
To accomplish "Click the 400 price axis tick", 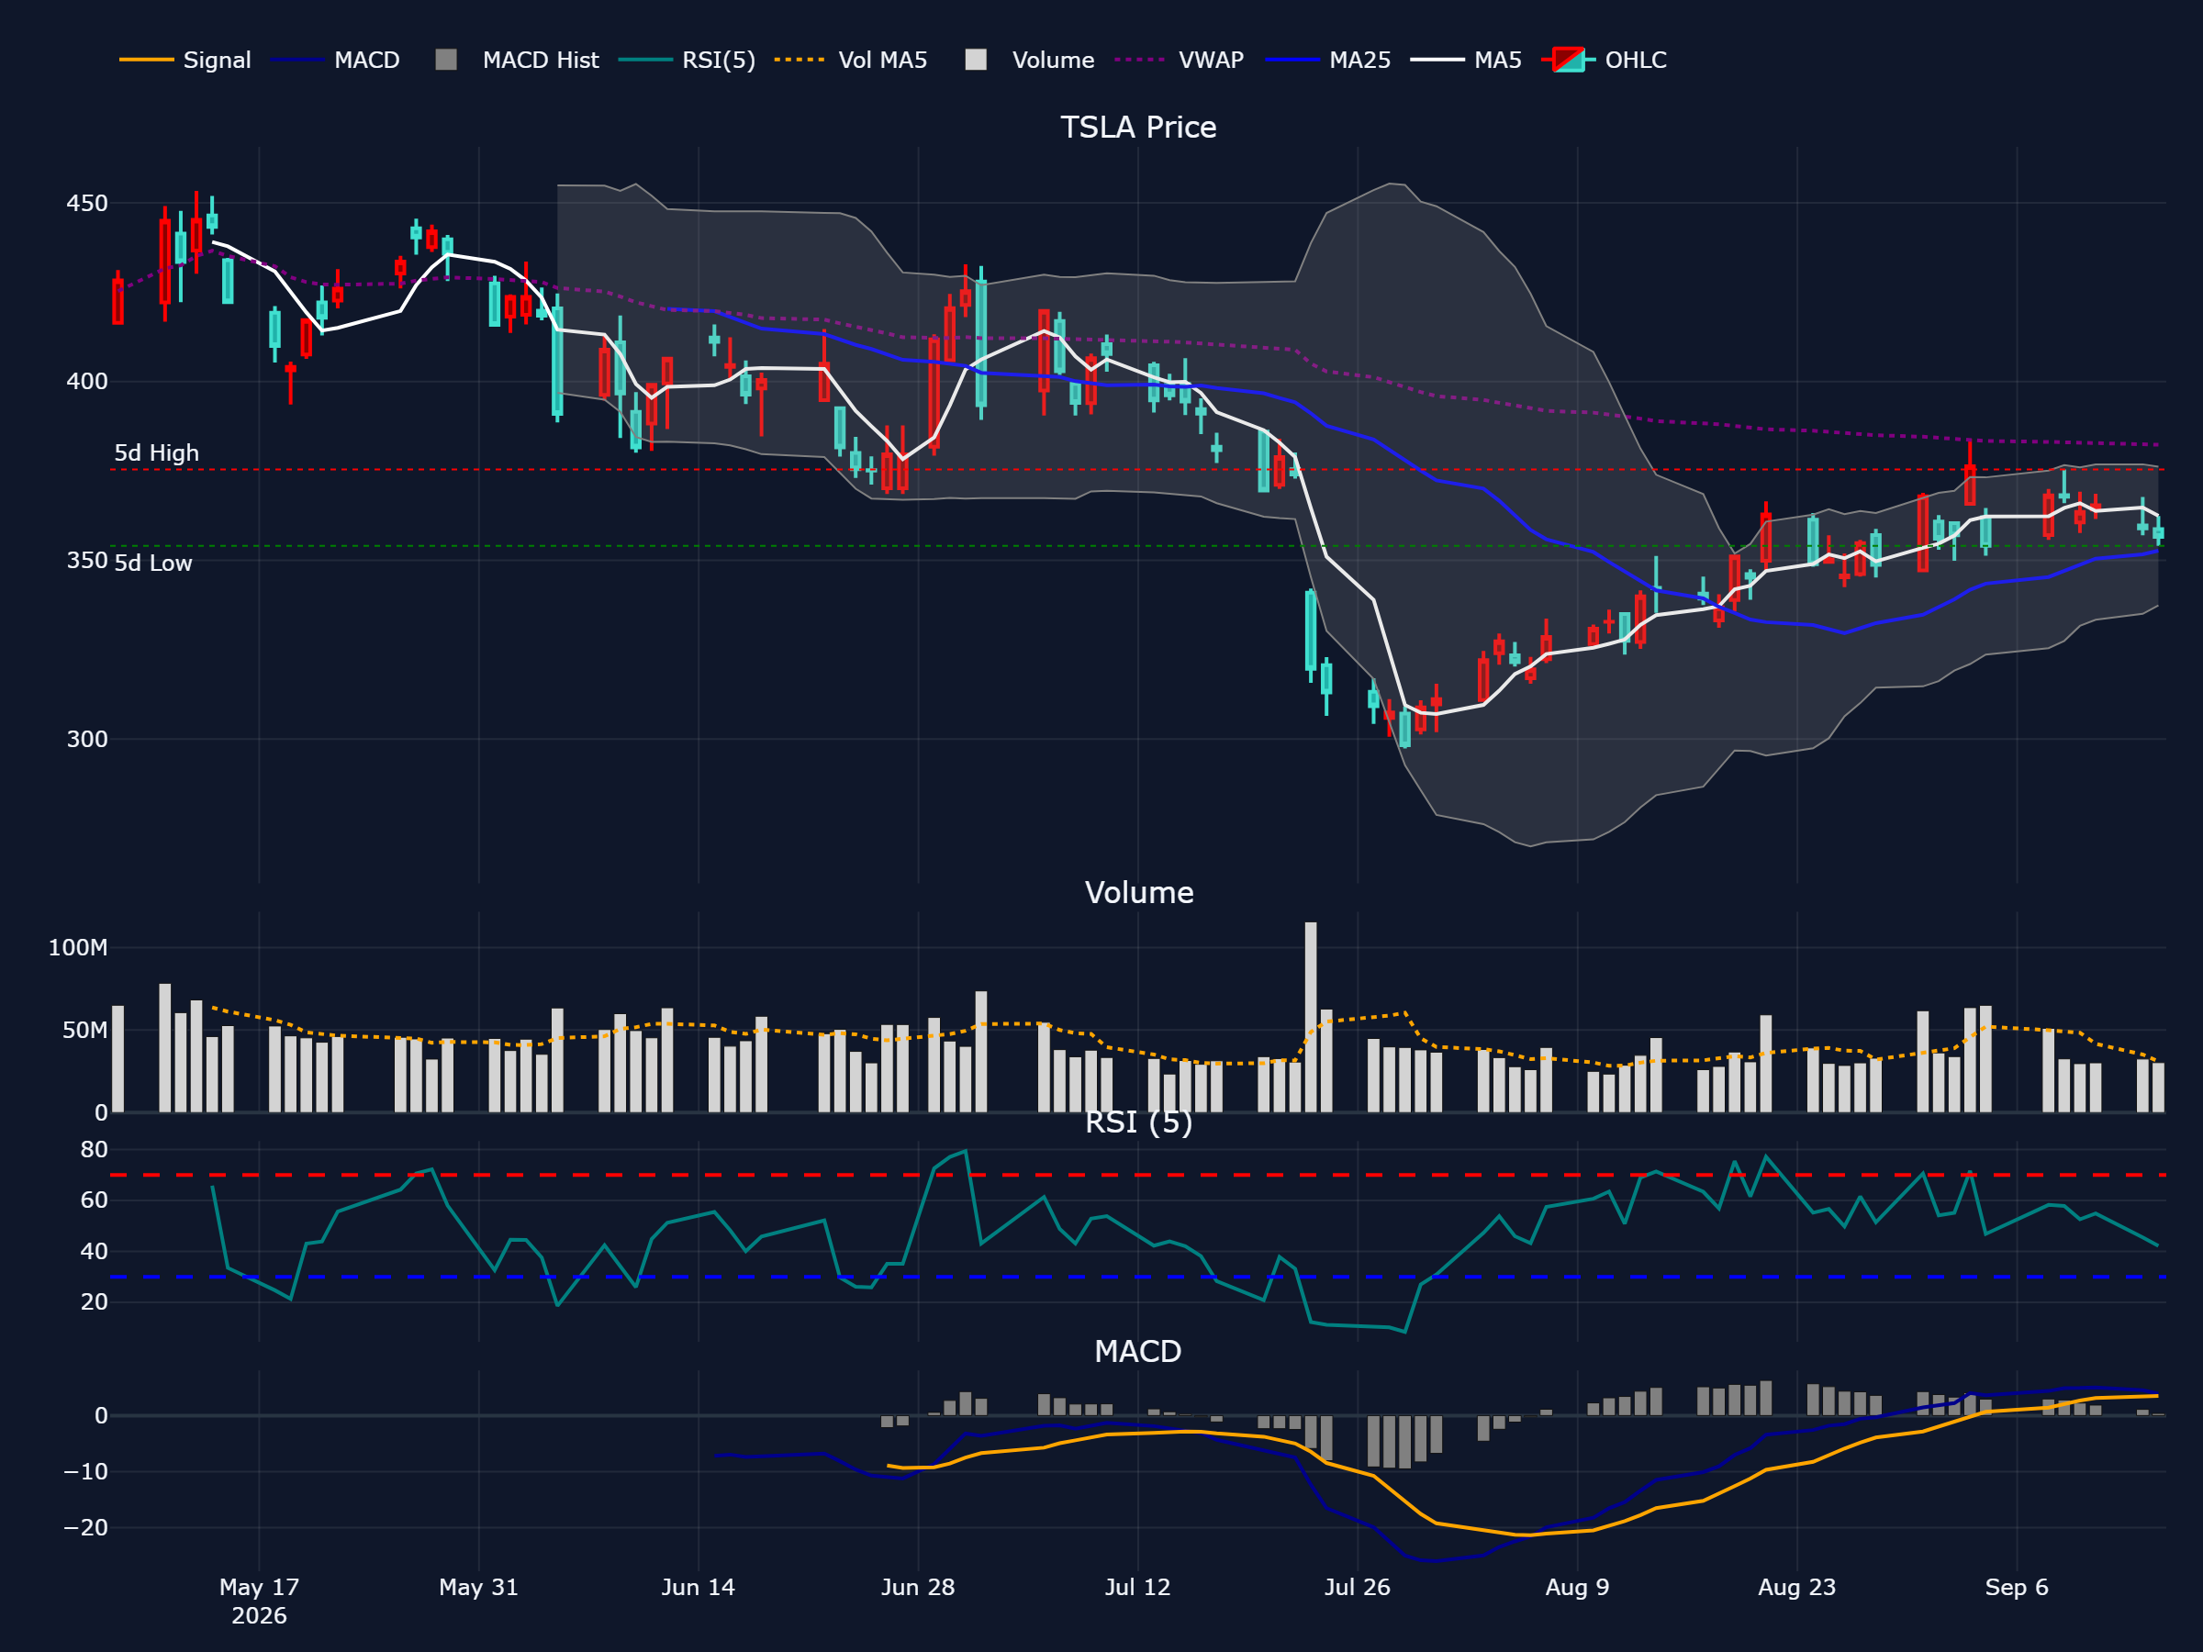I will (x=86, y=382).
